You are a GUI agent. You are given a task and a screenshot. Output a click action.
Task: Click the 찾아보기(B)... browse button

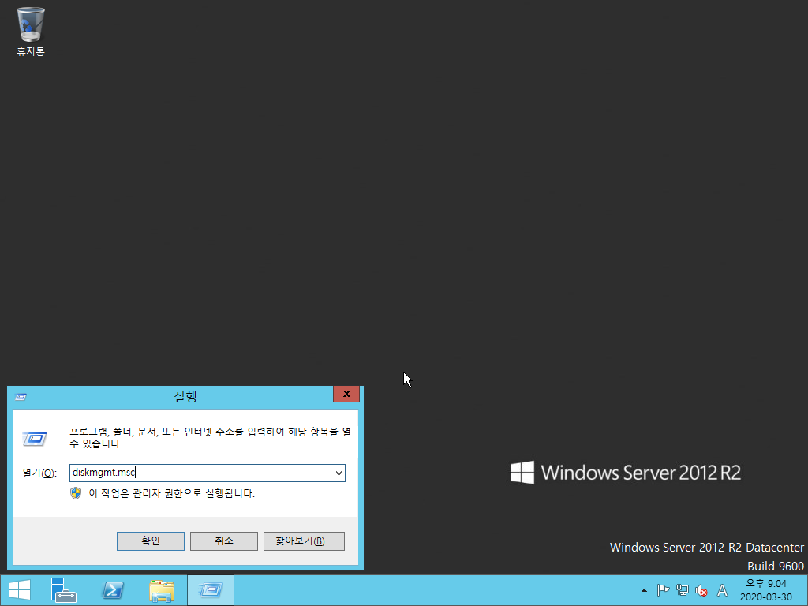coord(304,541)
